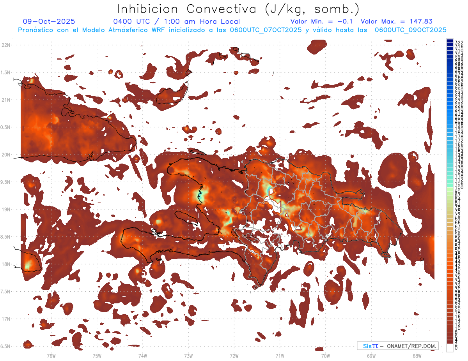The width and height of the screenshot is (468, 361).
Task: Click the '0400 UTC / 1:00 am Hora Local' text
Action: click(x=176, y=21)
